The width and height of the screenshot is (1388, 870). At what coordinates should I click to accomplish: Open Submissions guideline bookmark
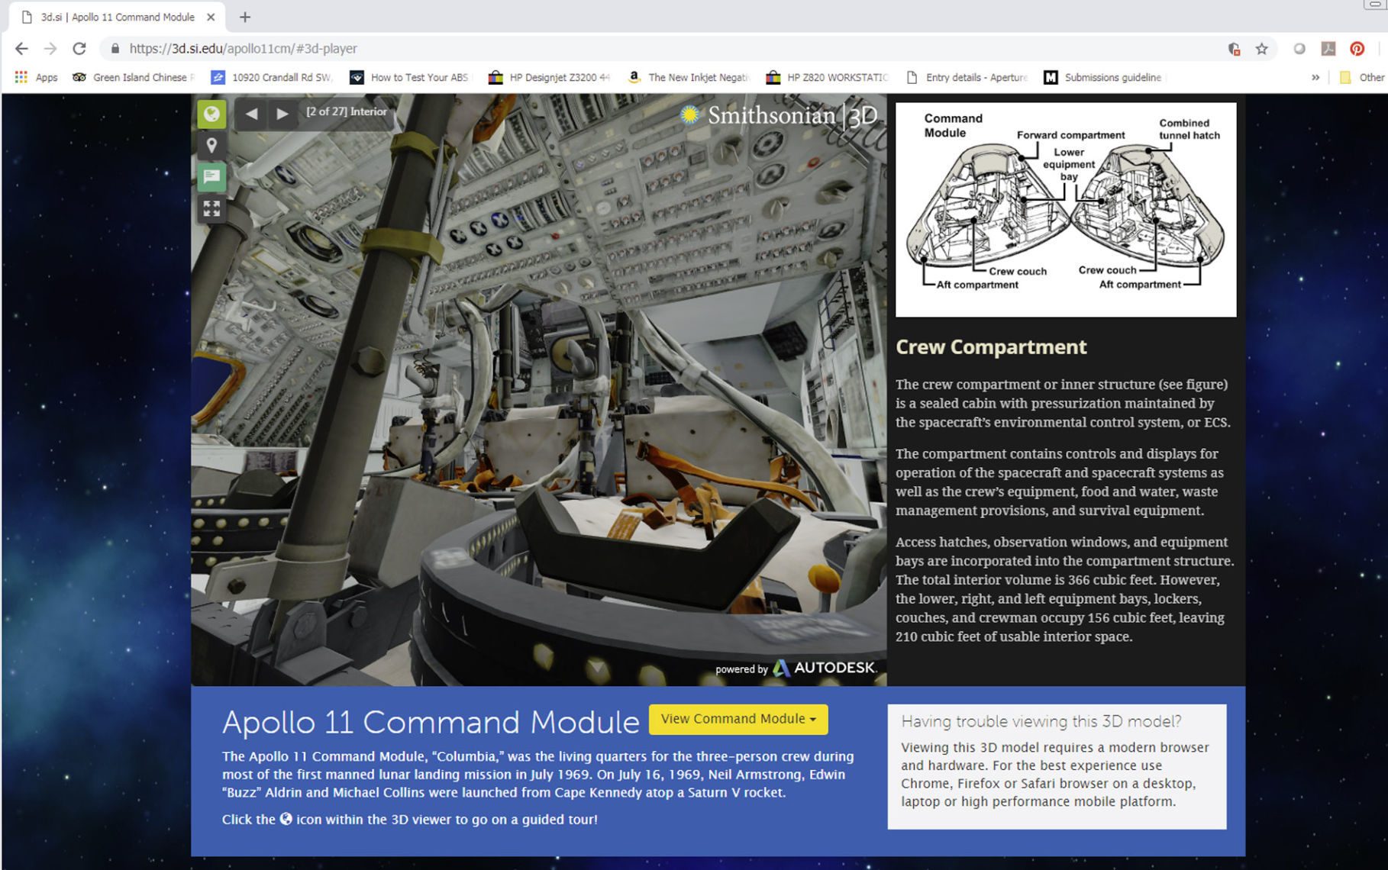[1102, 77]
